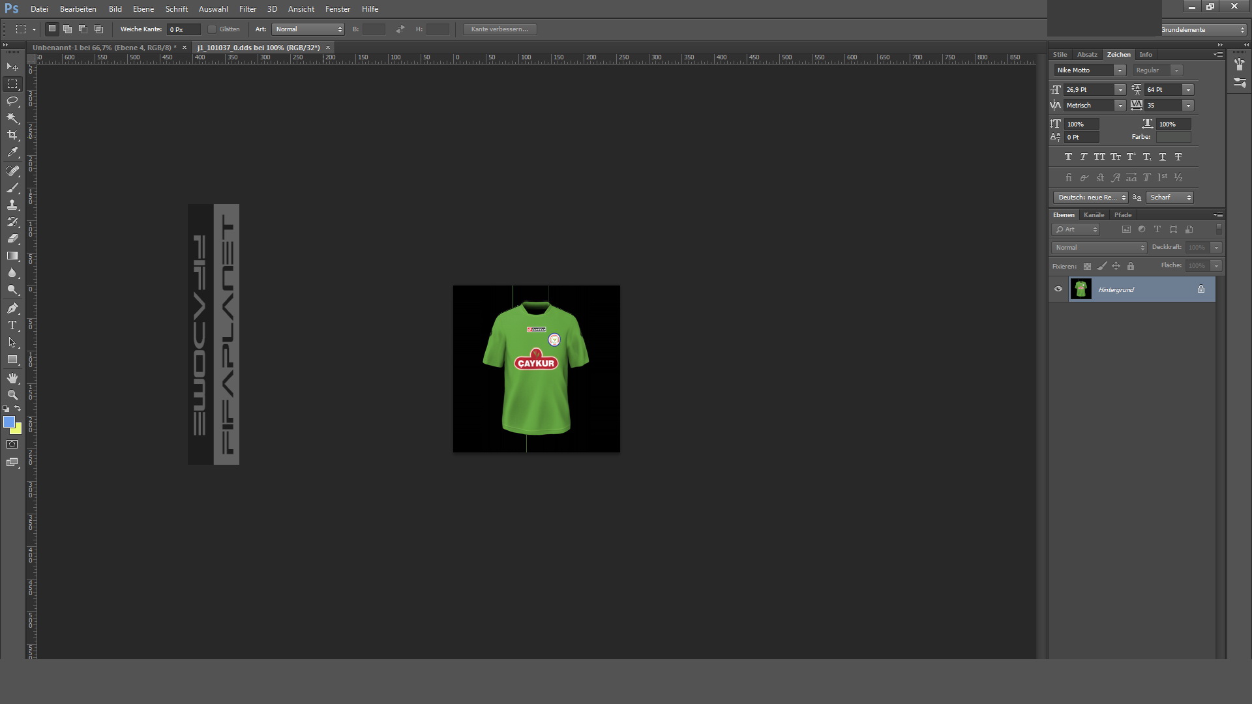1252x704 pixels.
Task: Open the font size 26,9 Pt dropdown
Action: tap(1120, 90)
